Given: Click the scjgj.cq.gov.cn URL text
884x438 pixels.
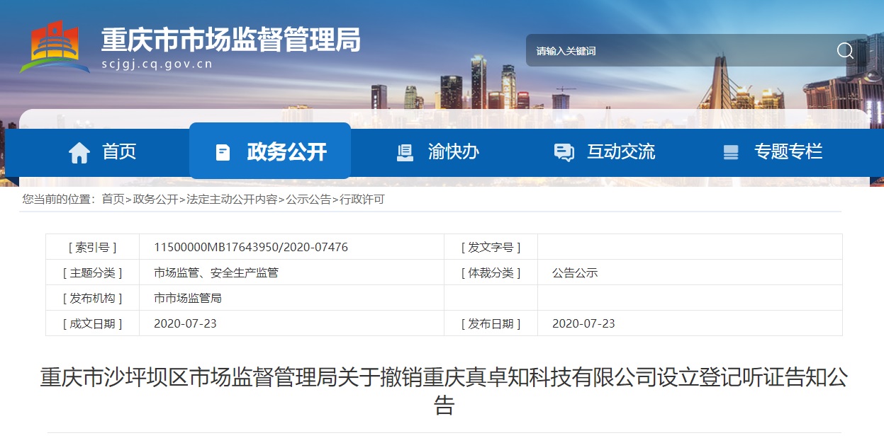Looking at the screenshot, I should (x=157, y=64).
